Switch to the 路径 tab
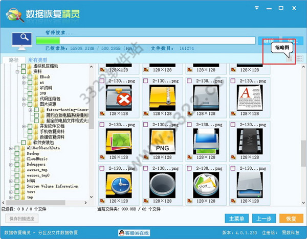Viewport: 307px width, 239px height. click(x=14, y=60)
